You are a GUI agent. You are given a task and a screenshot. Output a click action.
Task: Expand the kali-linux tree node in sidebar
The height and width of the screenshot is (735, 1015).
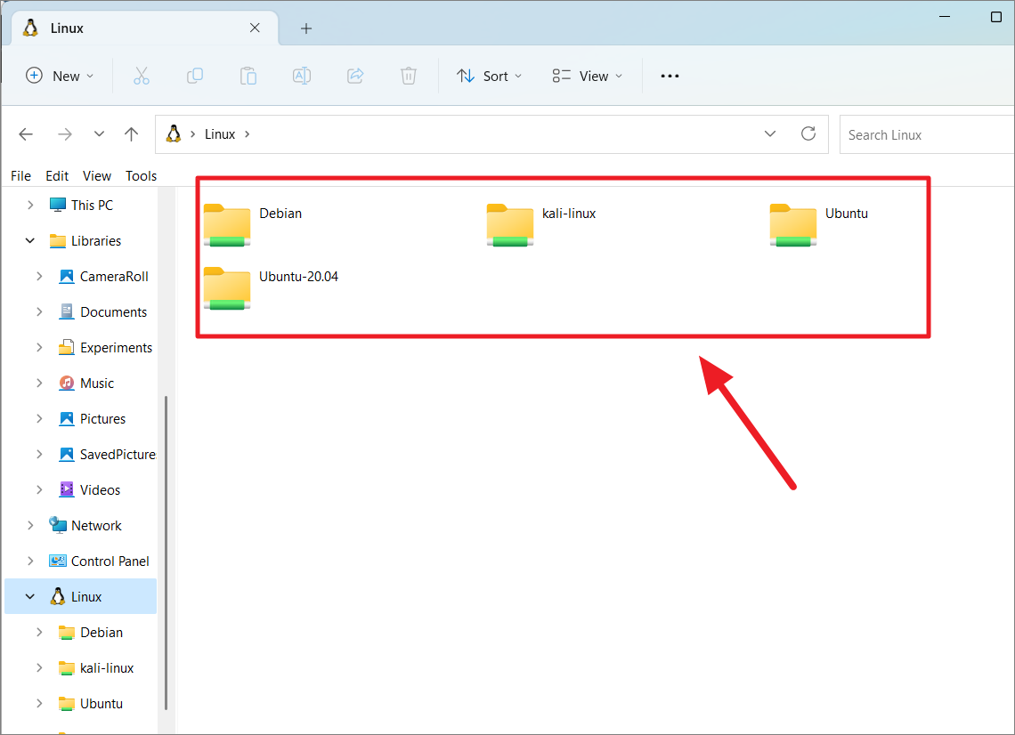[x=39, y=667]
